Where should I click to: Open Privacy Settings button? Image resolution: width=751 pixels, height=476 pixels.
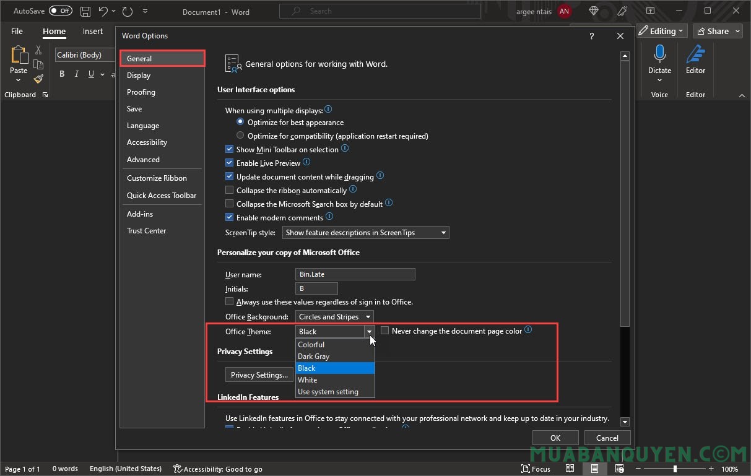tap(259, 375)
